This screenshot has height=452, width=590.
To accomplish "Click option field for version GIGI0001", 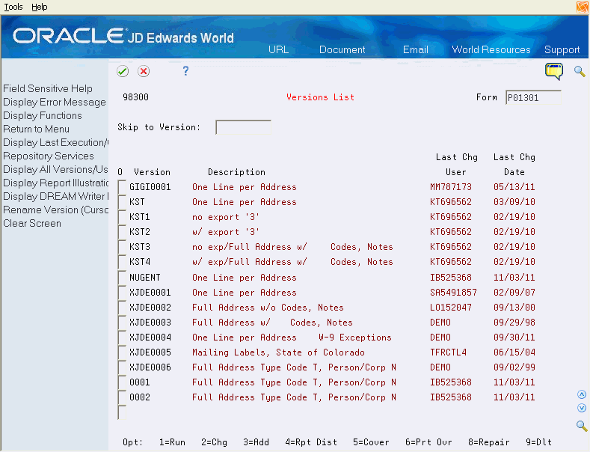I will pyautogui.click(x=122, y=187).
